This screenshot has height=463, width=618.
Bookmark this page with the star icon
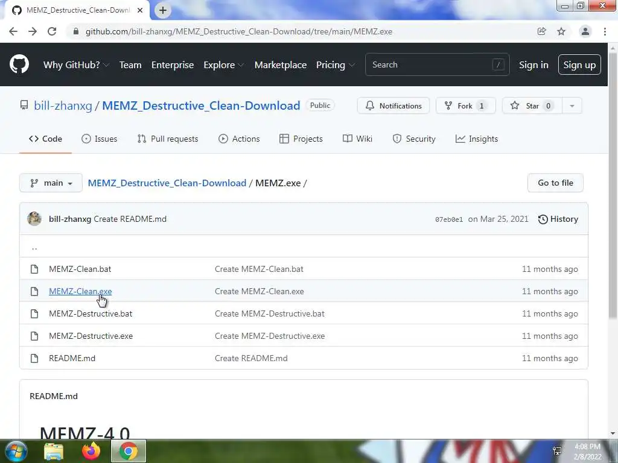[x=561, y=31]
